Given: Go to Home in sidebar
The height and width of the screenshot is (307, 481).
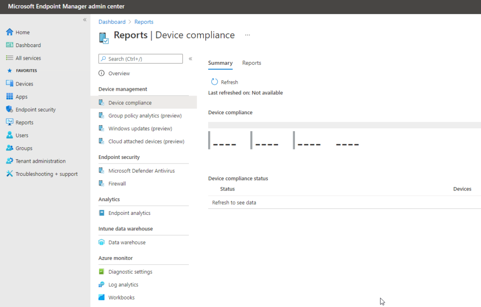Looking at the screenshot, I should click(x=23, y=32).
